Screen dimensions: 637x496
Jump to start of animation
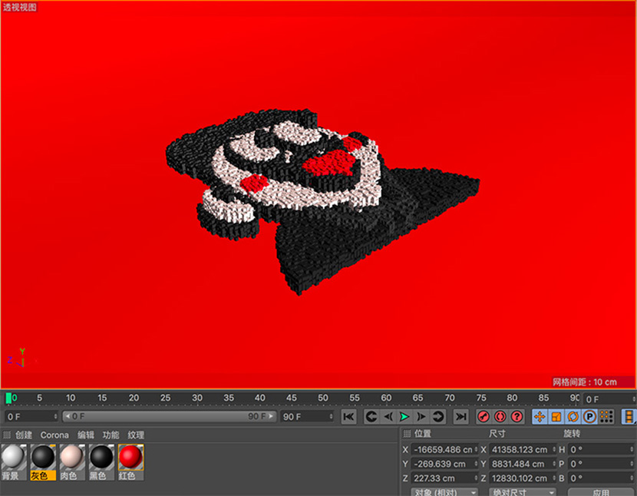[x=348, y=417]
